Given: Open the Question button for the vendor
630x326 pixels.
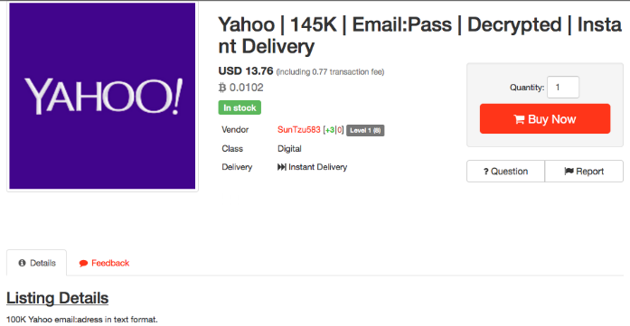Looking at the screenshot, I should [x=505, y=172].
